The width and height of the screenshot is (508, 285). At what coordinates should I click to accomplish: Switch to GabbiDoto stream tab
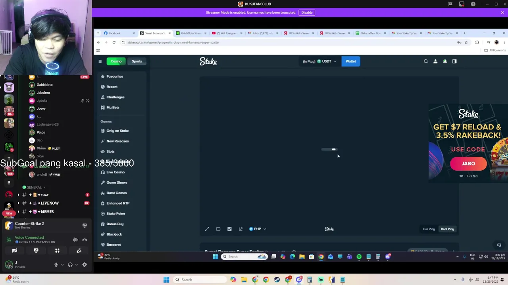(191, 33)
